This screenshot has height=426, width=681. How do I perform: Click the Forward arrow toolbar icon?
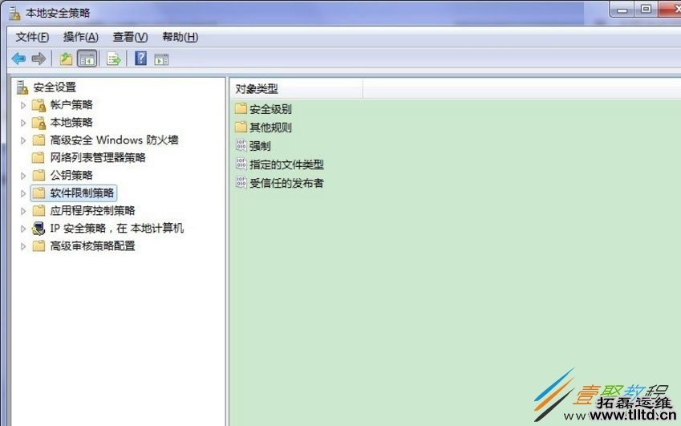coord(39,59)
